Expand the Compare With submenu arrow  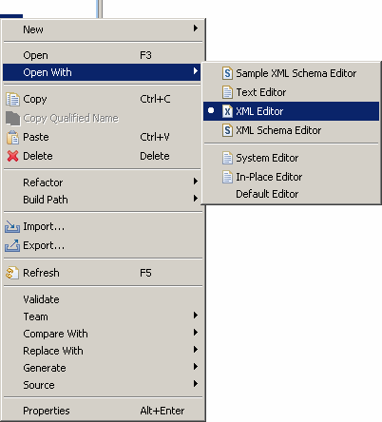point(196,333)
